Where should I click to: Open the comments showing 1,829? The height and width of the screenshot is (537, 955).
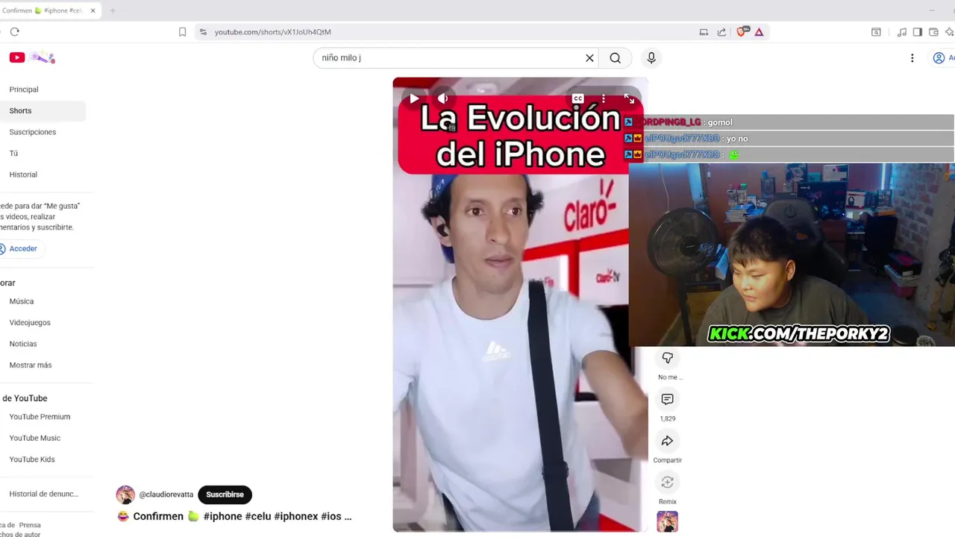(668, 400)
